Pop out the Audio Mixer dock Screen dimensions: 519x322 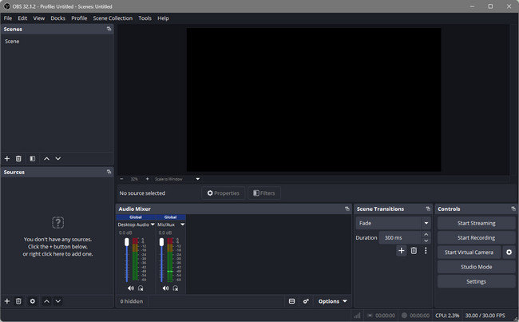347,209
